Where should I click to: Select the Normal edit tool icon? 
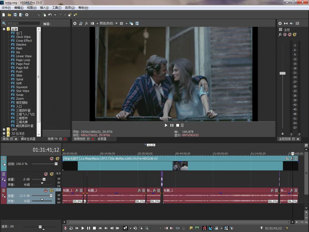125,228
